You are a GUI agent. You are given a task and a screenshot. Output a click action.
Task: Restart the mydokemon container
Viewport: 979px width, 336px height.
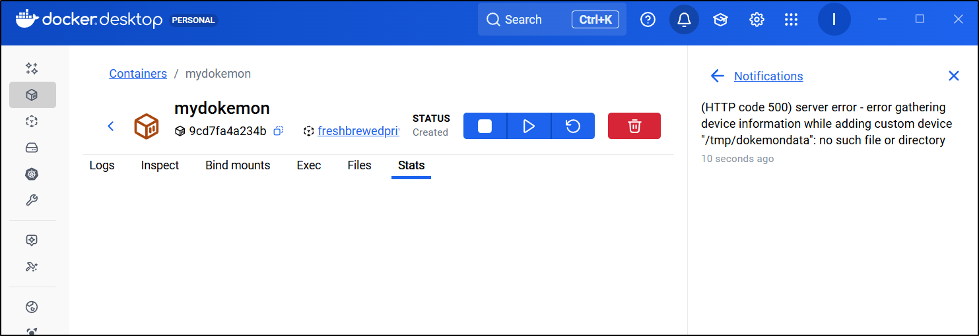(572, 126)
